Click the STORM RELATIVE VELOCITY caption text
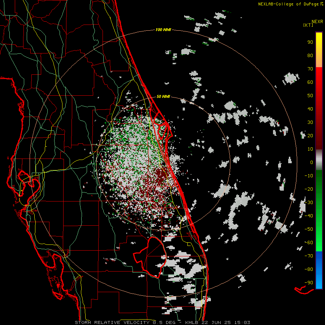The height and width of the screenshot is (325, 325). click(x=112, y=322)
